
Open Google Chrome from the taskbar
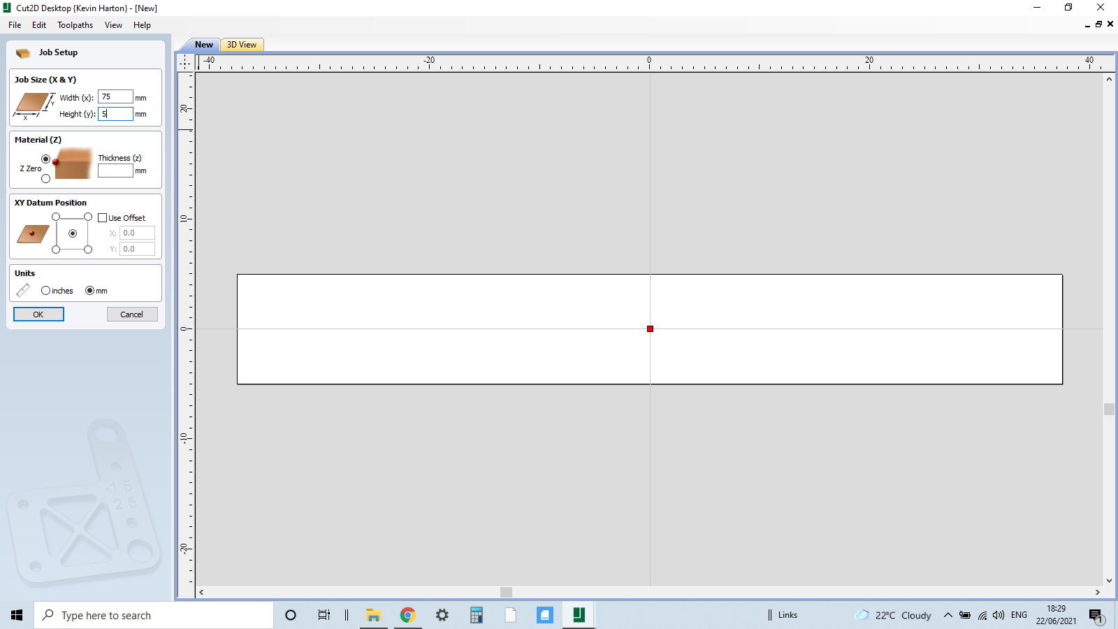click(x=407, y=615)
